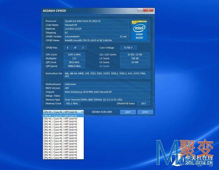Click the Multiplier value 12x
The width and height of the screenshot is (219, 170).
(74, 58)
